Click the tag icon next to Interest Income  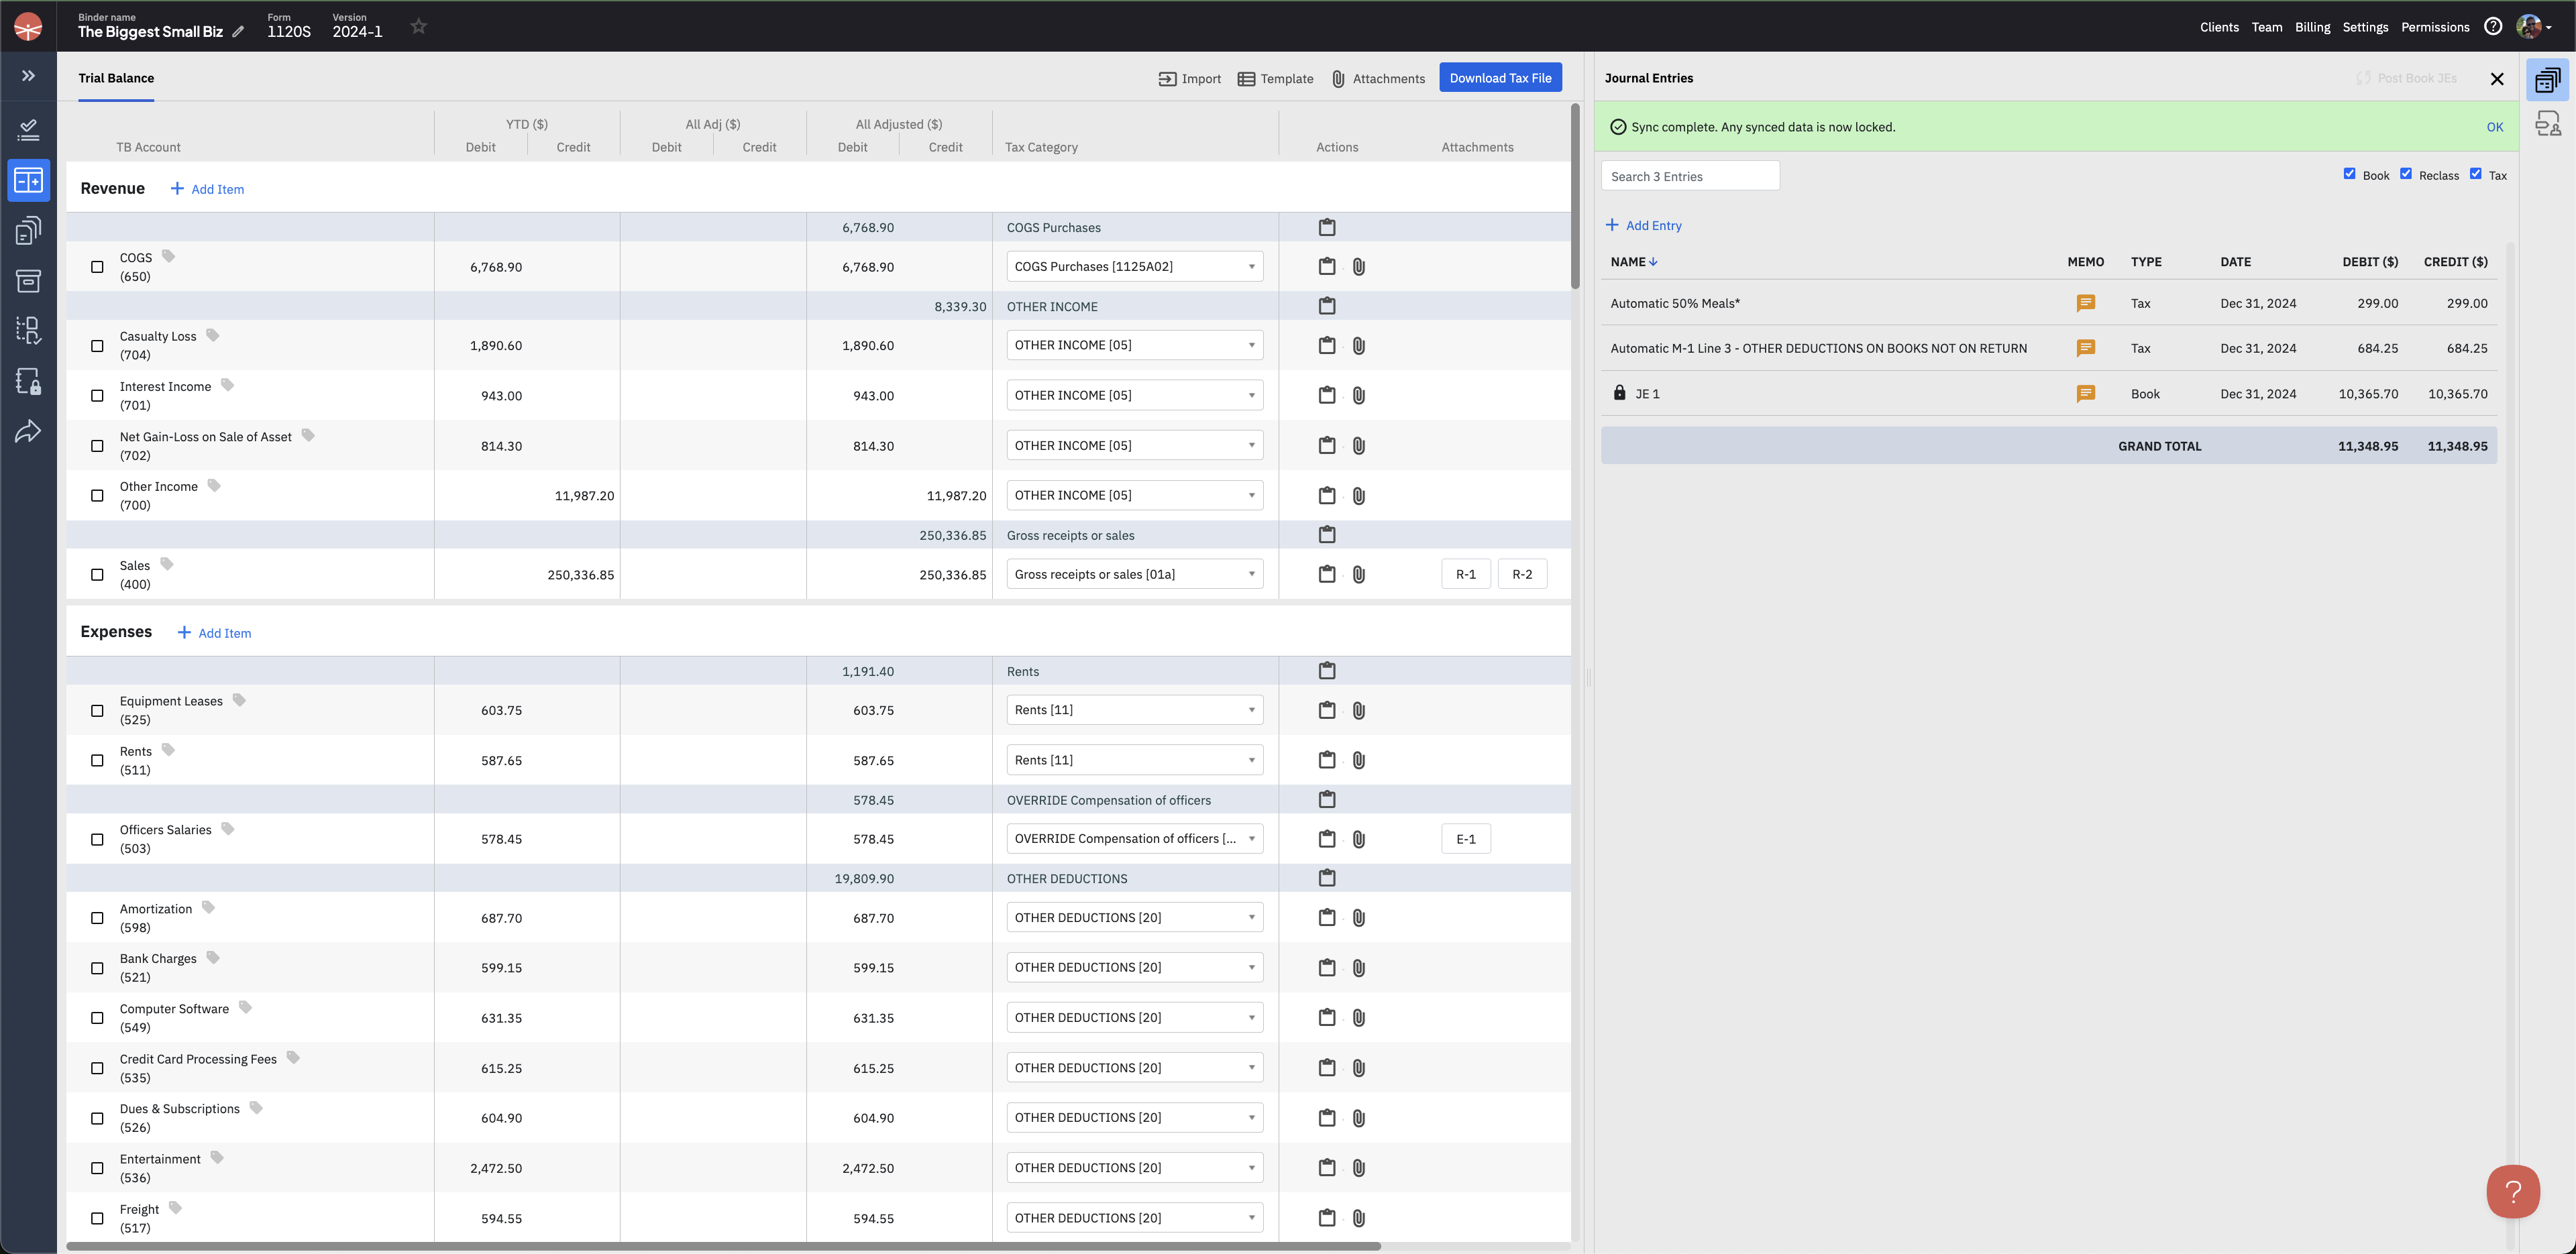click(227, 385)
